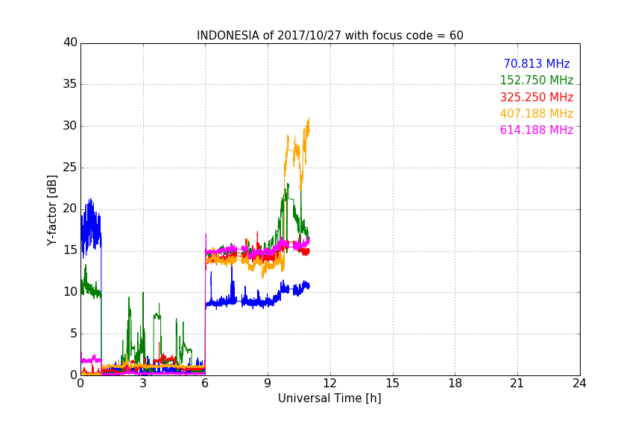Select the 614.188 MHz legend label
Image resolution: width=644 pixels, height=429 pixels.
(x=537, y=130)
